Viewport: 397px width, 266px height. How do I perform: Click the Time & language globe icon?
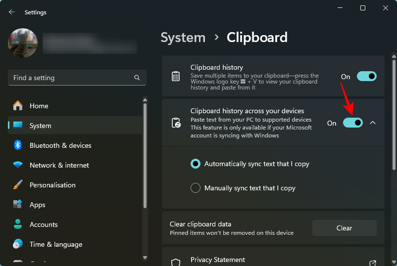click(x=18, y=244)
